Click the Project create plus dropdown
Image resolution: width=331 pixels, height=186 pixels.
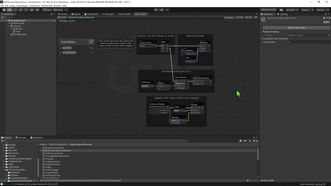(x=3, y=141)
